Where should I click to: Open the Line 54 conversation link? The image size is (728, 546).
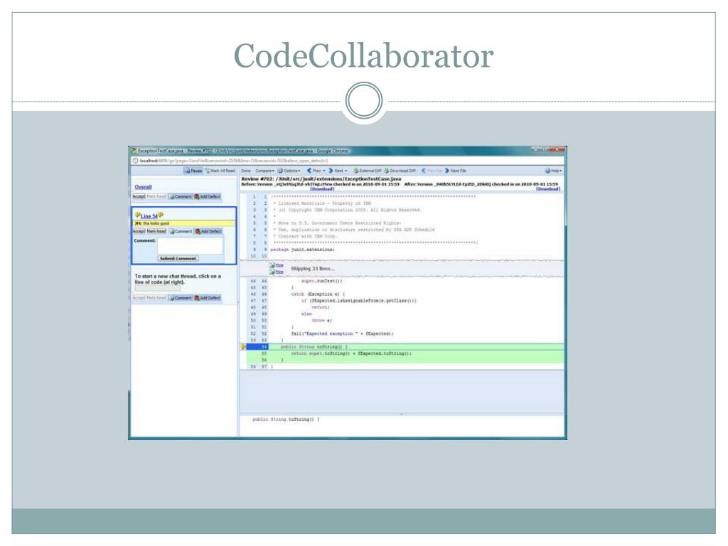149,216
